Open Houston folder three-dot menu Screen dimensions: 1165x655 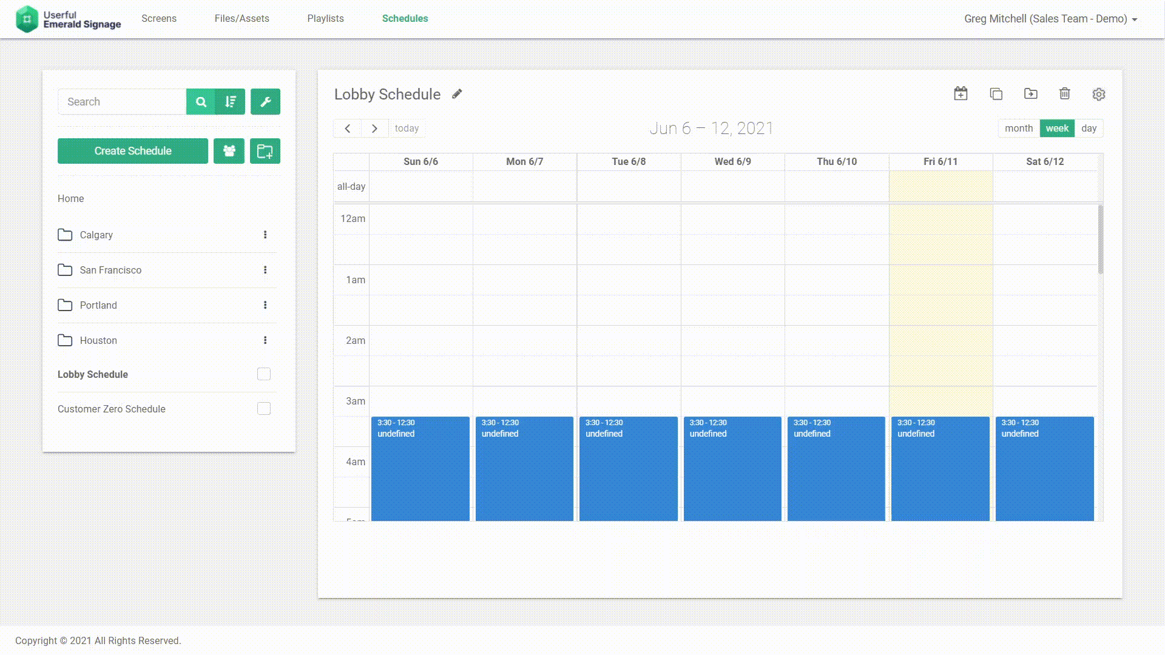coord(265,340)
